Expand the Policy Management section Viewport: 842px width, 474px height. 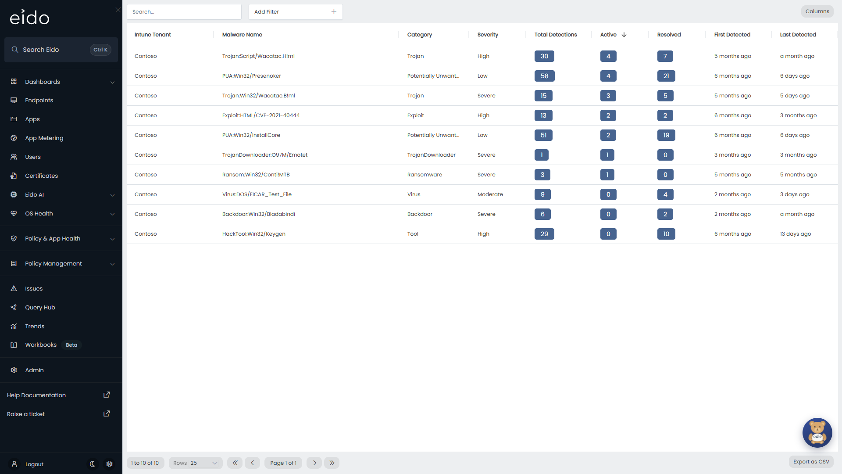[61, 263]
